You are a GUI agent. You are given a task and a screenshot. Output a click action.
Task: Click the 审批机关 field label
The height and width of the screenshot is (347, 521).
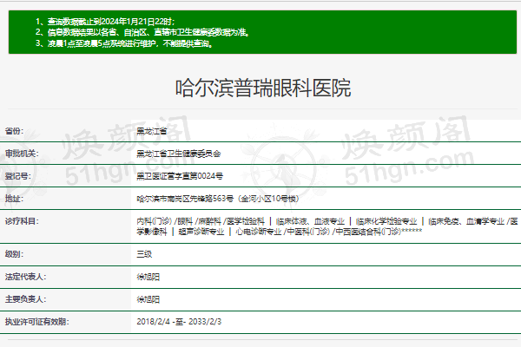(x=22, y=154)
